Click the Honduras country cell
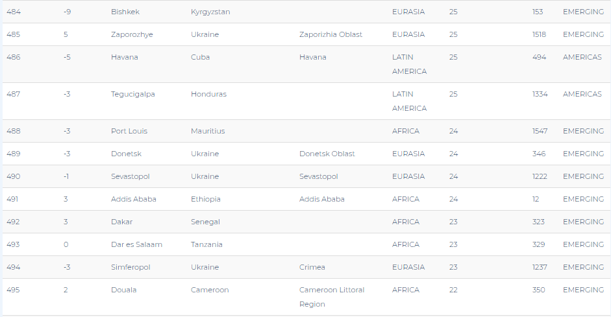 (x=208, y=94)
